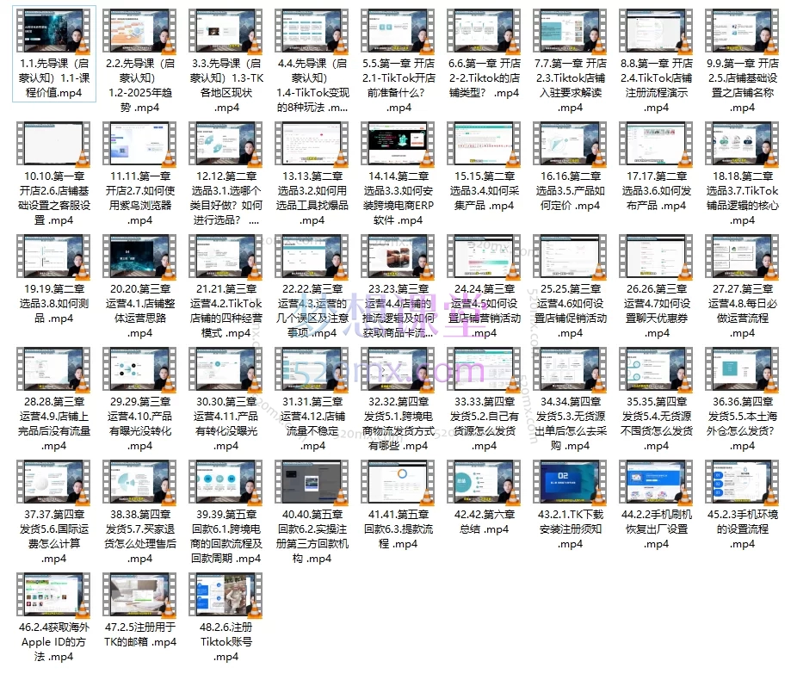Select the 47.2.5 注册TK邮箱 video thumbnail
Viewport: 791px width, 680px height.
pyautogui.click(x=140, y=596)
